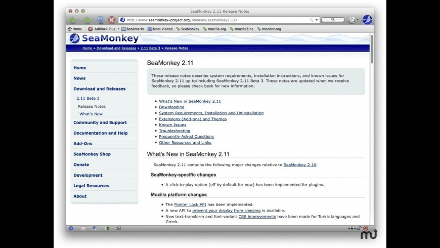Jump to the Troubleshooting link

click(x=174, y=131)
